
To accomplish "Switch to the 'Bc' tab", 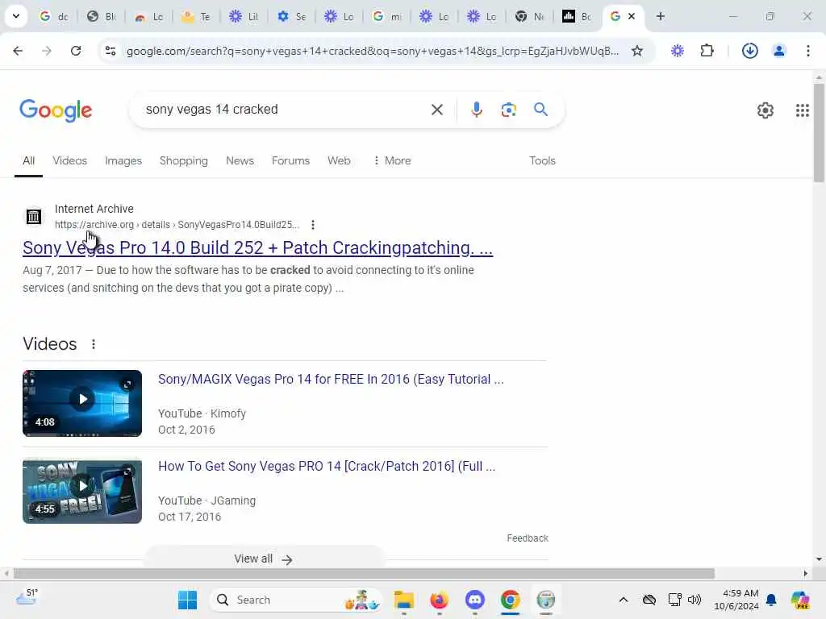I will [577, 16].
